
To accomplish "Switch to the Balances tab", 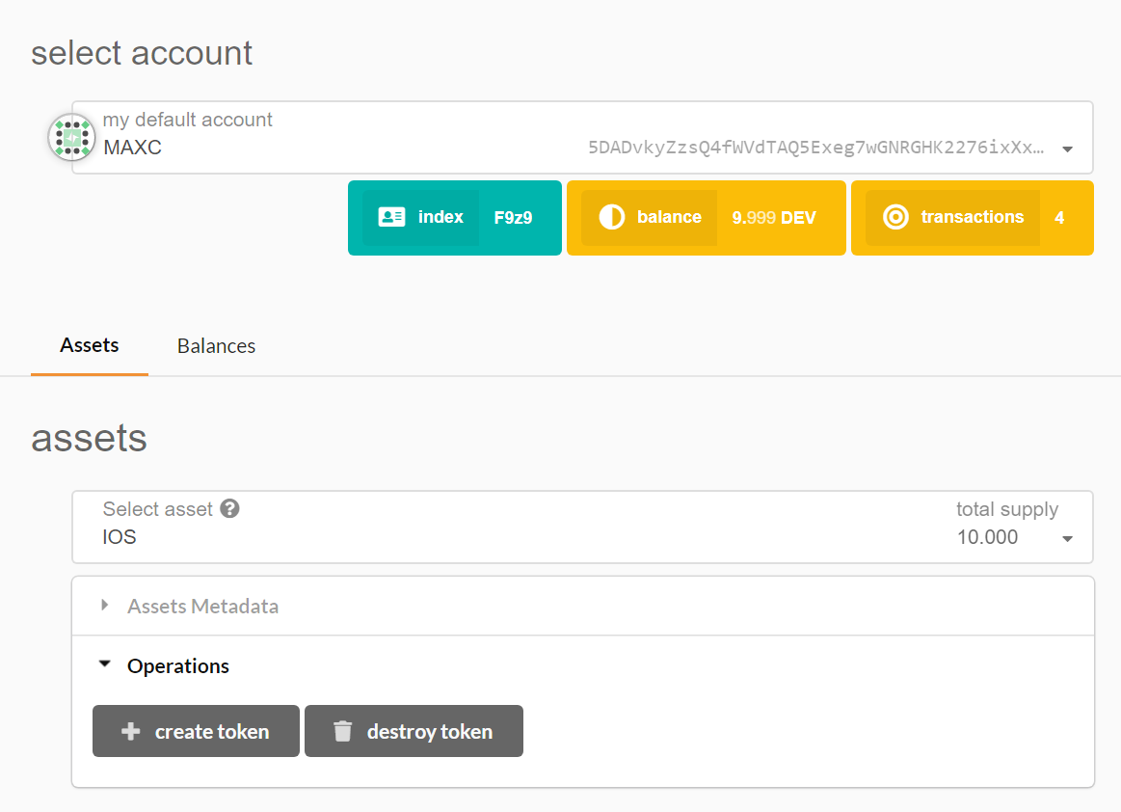I will [x=216, y=346].
